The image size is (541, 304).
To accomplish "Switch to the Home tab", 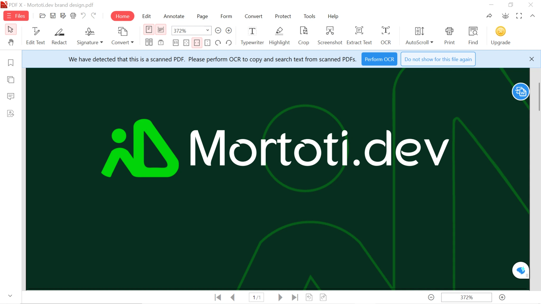I will coord(123,16).
